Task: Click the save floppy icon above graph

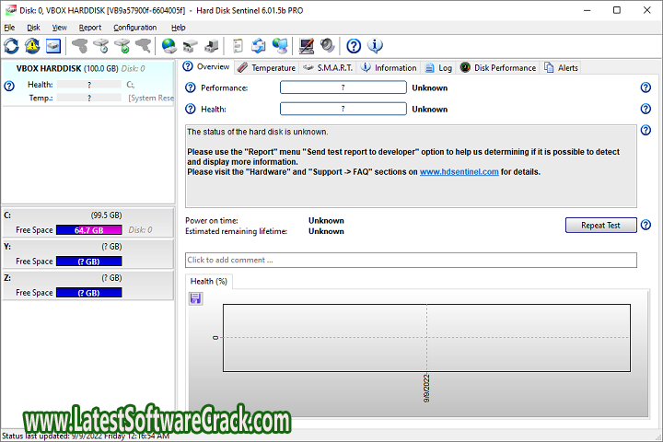Action: 195,297
